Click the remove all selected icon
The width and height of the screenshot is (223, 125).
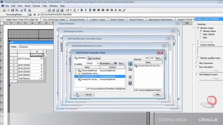130,83
